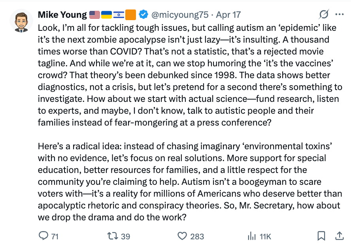Click the reply speech bubble icon
This screenshot has height=248, width=351.
point(43,236)
